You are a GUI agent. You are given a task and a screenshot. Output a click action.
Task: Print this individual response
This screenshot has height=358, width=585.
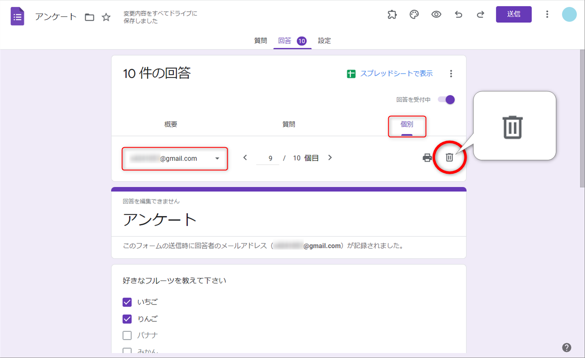(x=427, y=158)
